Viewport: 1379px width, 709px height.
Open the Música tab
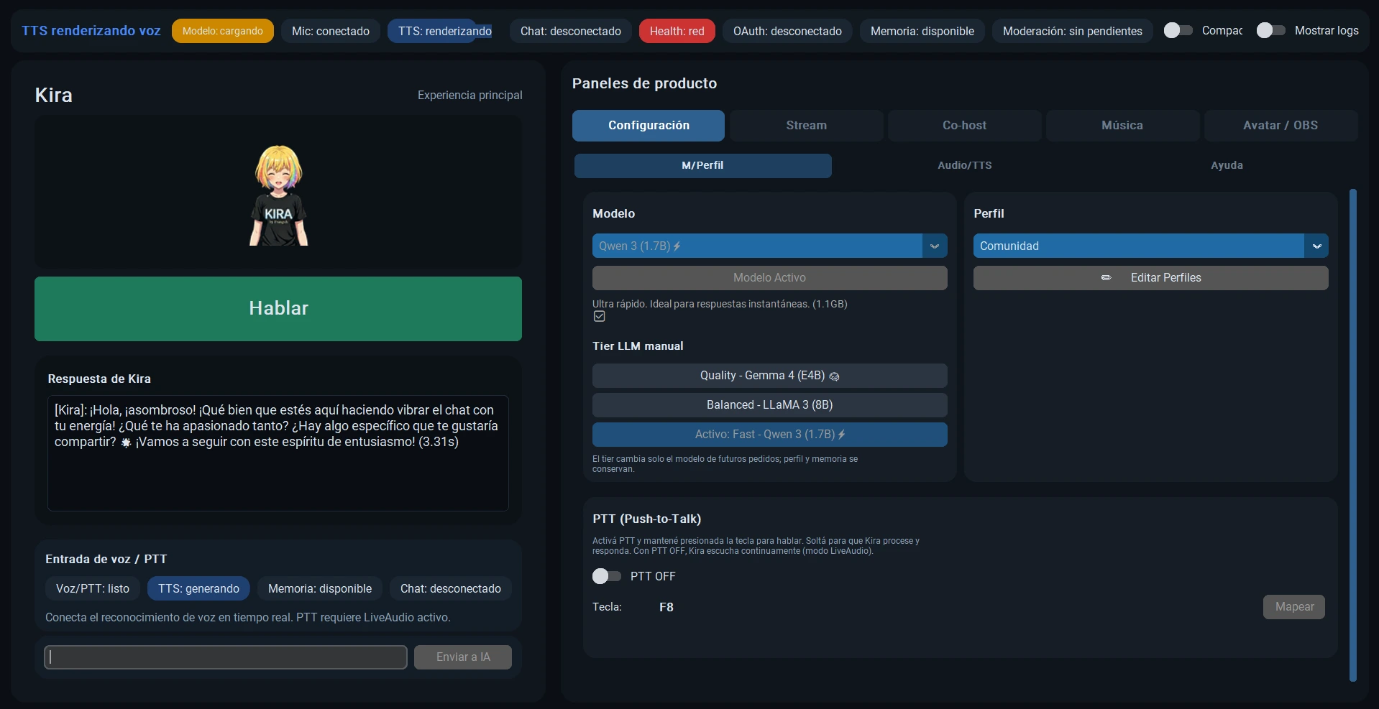[x=1122, y=126]
